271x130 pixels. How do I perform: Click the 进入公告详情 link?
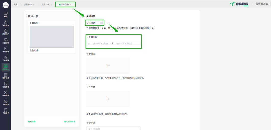pos(70,122)
